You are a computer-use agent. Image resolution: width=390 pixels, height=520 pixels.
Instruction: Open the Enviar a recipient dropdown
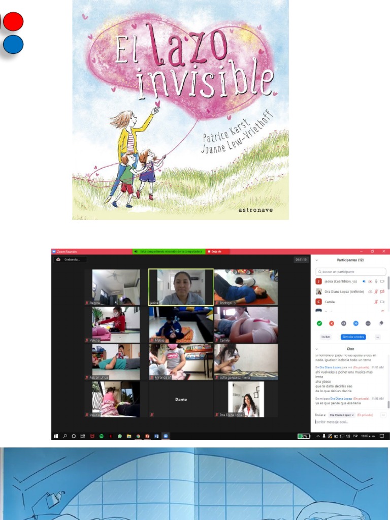[342, 415]
